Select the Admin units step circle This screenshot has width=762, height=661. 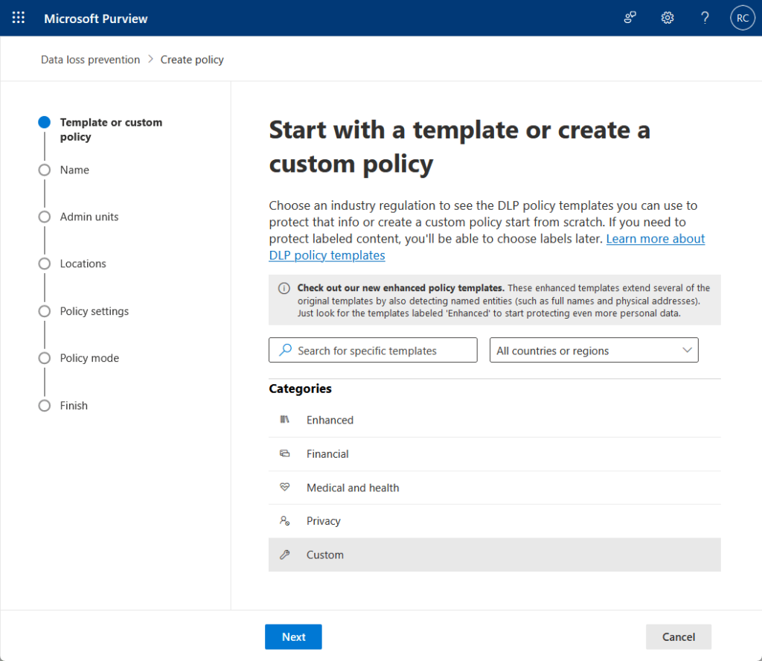(x=44, y=217)
